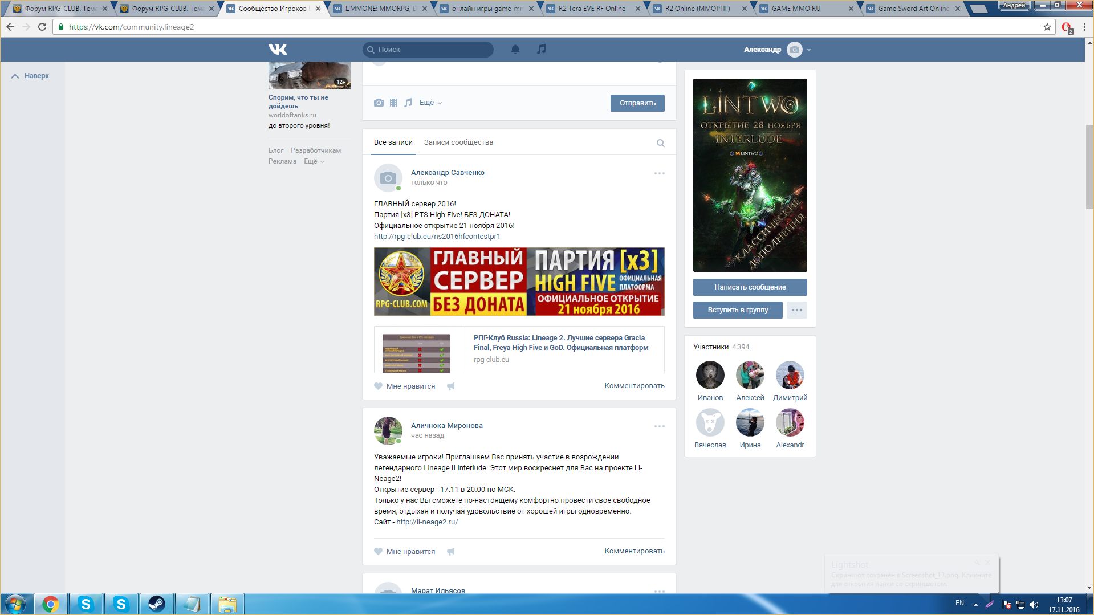Click EN language indicator in tray
The image size is (1094, 615).
click(959, 603)
